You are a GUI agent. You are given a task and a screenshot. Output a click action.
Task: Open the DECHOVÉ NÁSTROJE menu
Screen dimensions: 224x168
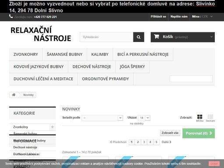click(x=92, y=66)
